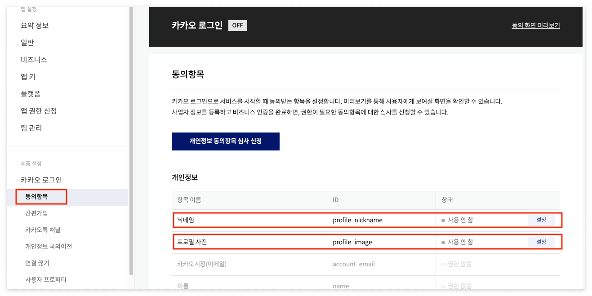Click profile_nickname ID cell

click(x=381, y=220)
